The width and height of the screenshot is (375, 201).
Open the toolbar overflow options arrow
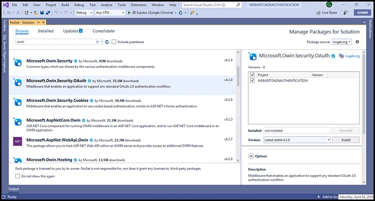(197, 14)
